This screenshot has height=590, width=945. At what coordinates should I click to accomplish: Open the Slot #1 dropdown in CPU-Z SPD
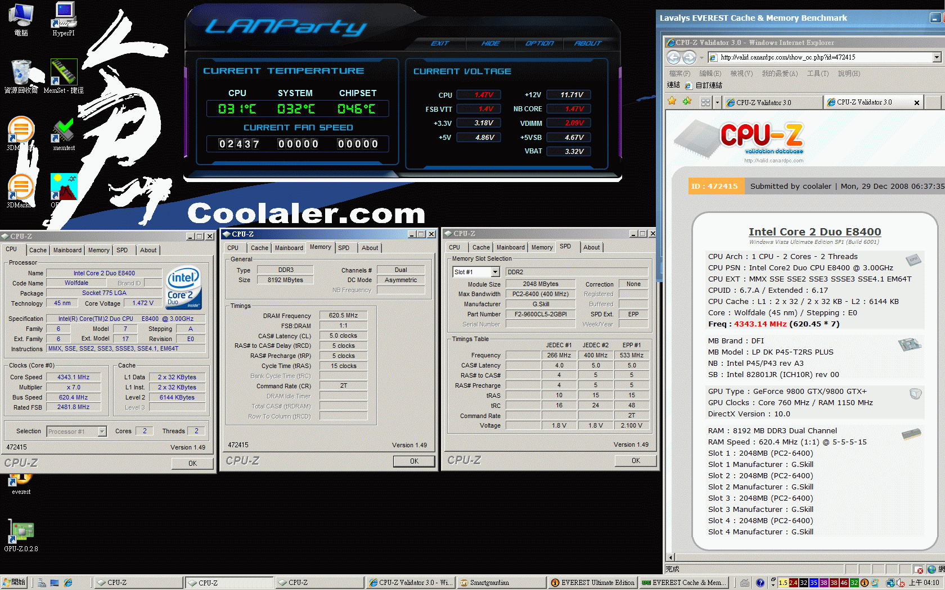(x=495, y=272)
